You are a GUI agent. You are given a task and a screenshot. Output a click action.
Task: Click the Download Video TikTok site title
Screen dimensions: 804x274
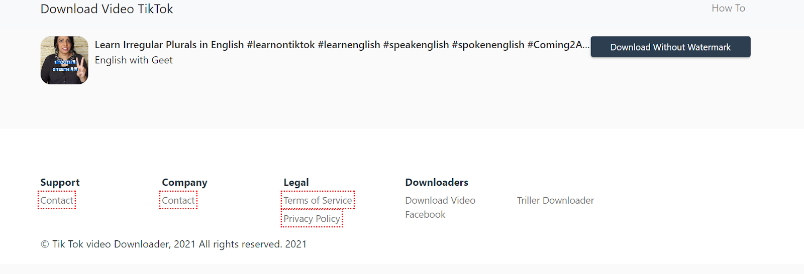pyautogui.click(x=107, y=9)
